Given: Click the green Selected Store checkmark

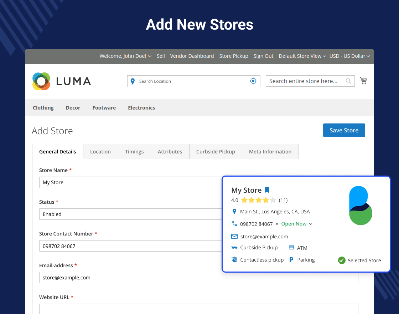Looking at the screenshot, I should pos(342,260).
